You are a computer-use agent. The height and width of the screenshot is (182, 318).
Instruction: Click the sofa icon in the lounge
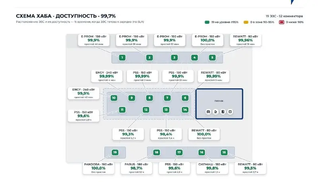[x=208, y=112]
